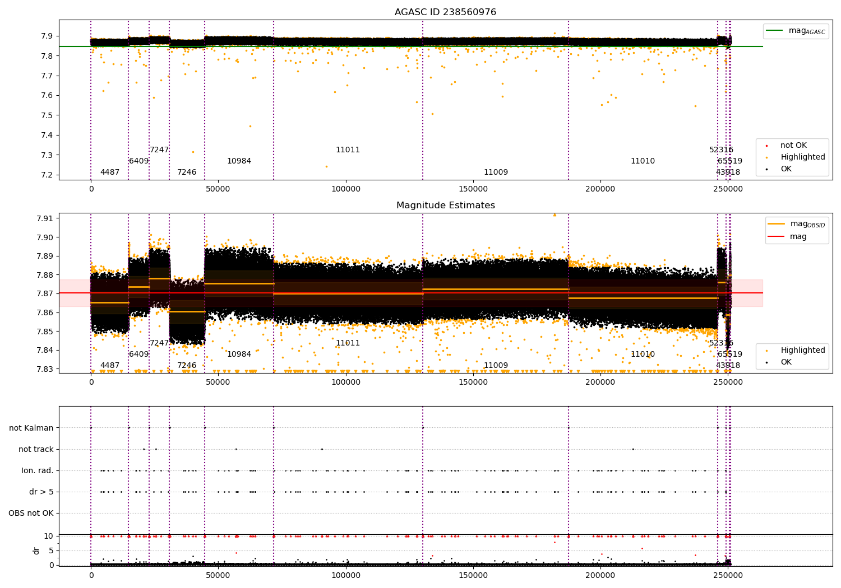Click obsid label 52316 in the AGASC plot
The image size is (841, 588).
pos(722,150)
